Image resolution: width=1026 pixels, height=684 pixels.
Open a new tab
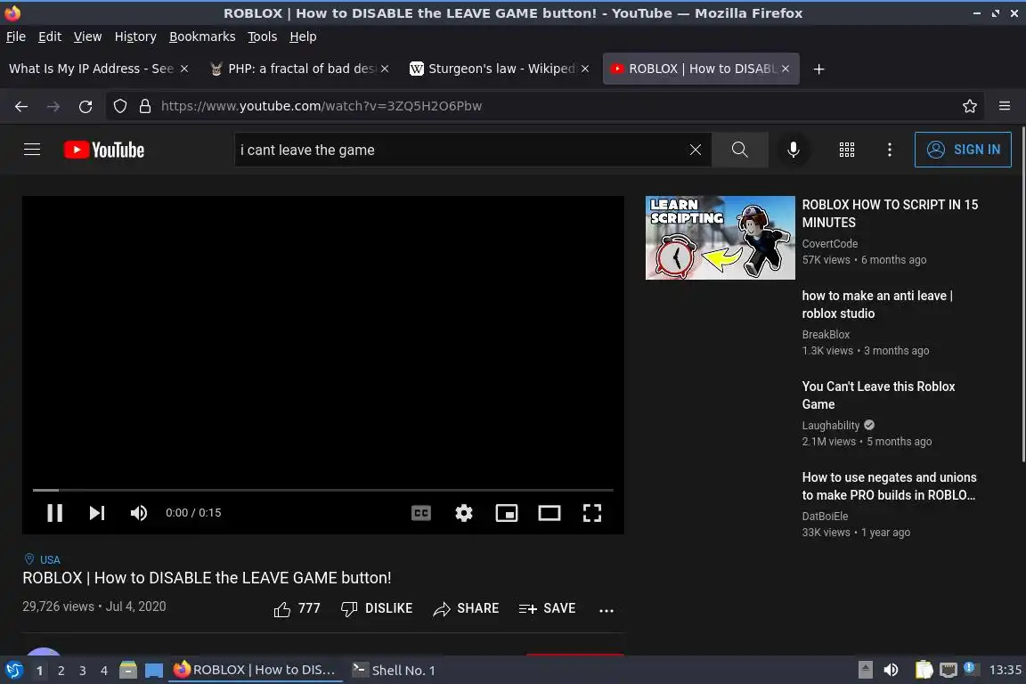[x=818, y=69]
